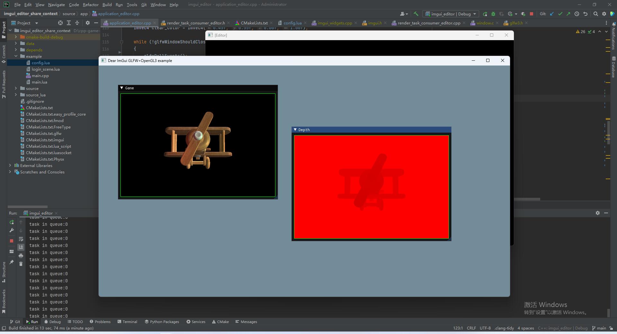The height and width of the screenshot is (334, 617).
Task: Expand External Libraries node
Action: 10,165
